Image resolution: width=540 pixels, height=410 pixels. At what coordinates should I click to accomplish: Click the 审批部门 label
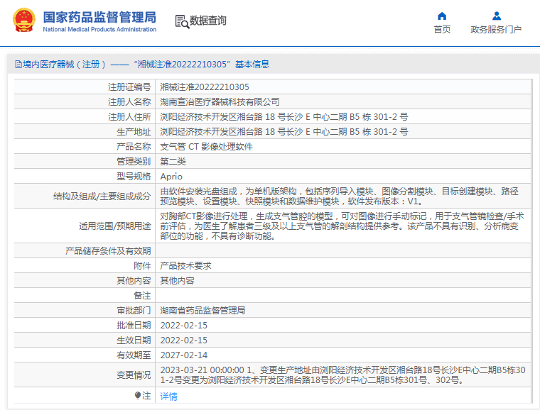click(134, 310)
